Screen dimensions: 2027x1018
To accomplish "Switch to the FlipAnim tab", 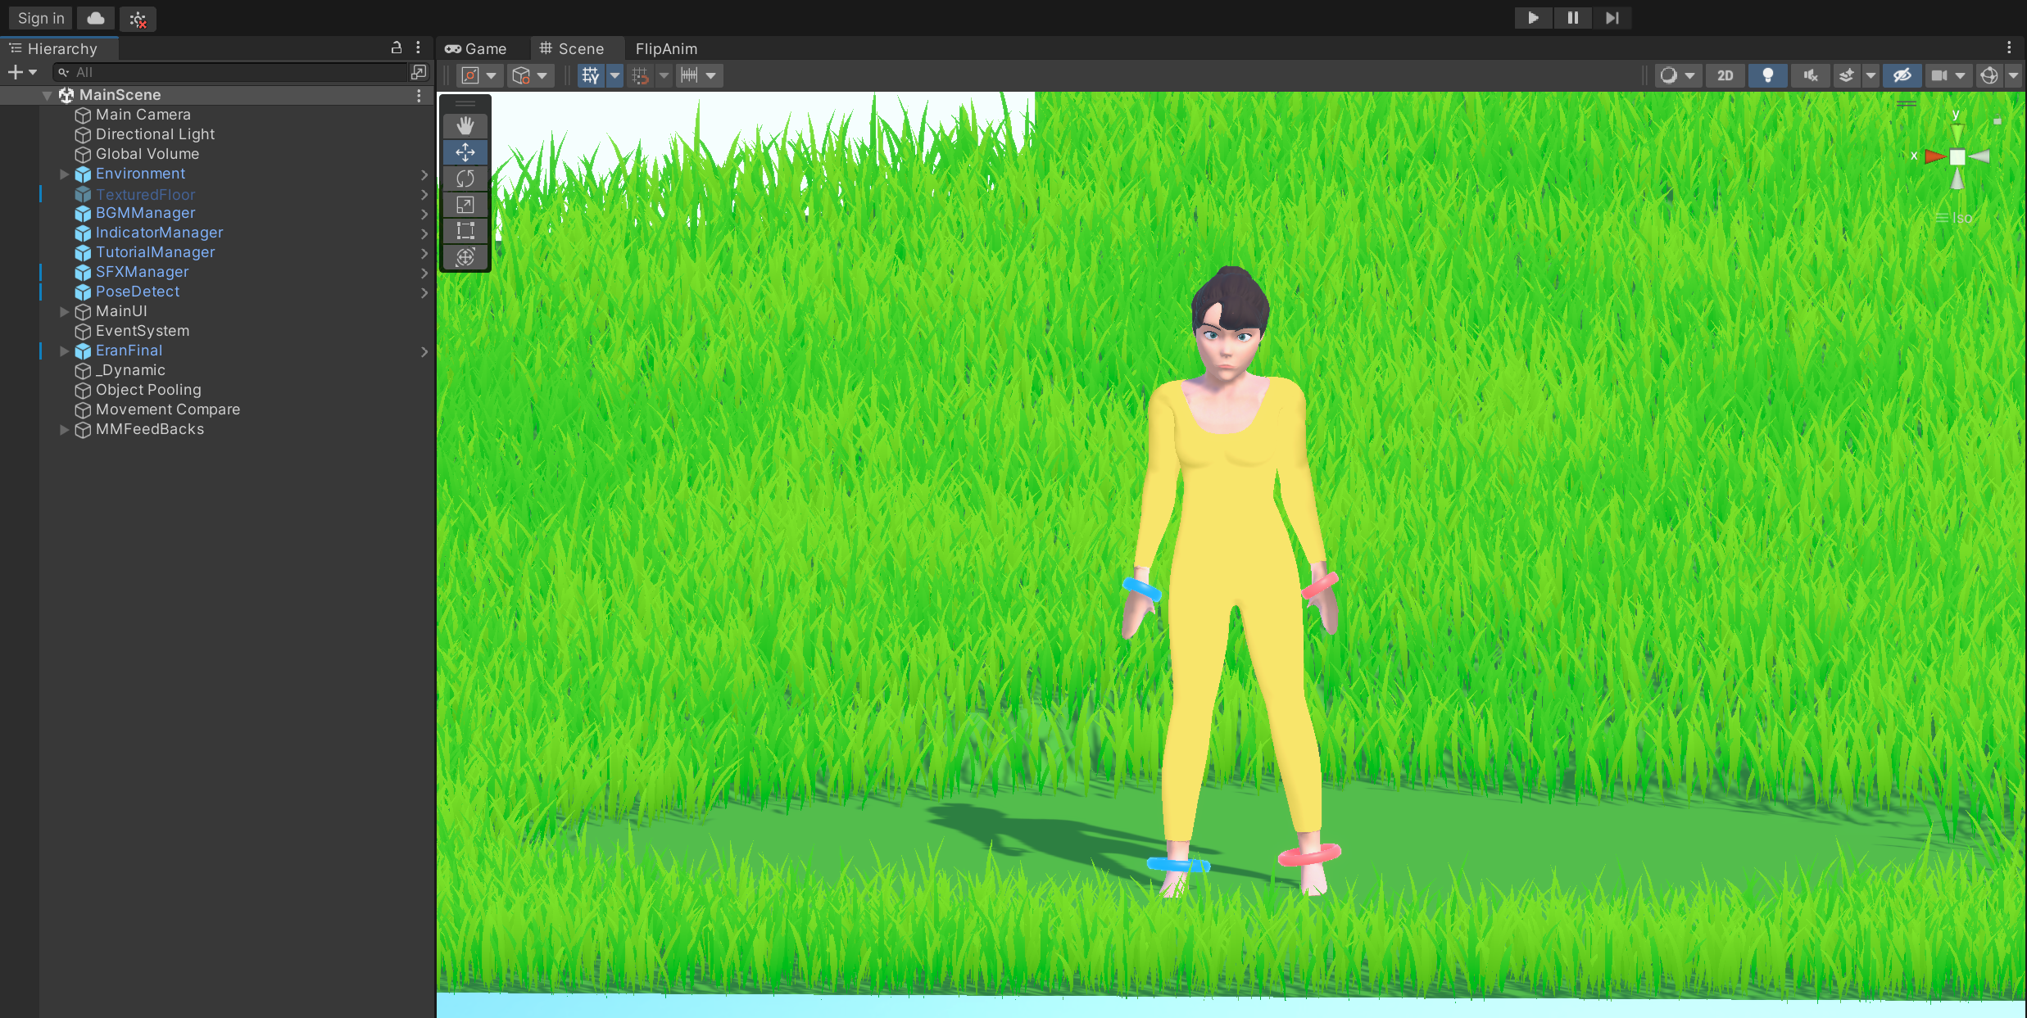I will click(x=665, y=49).
